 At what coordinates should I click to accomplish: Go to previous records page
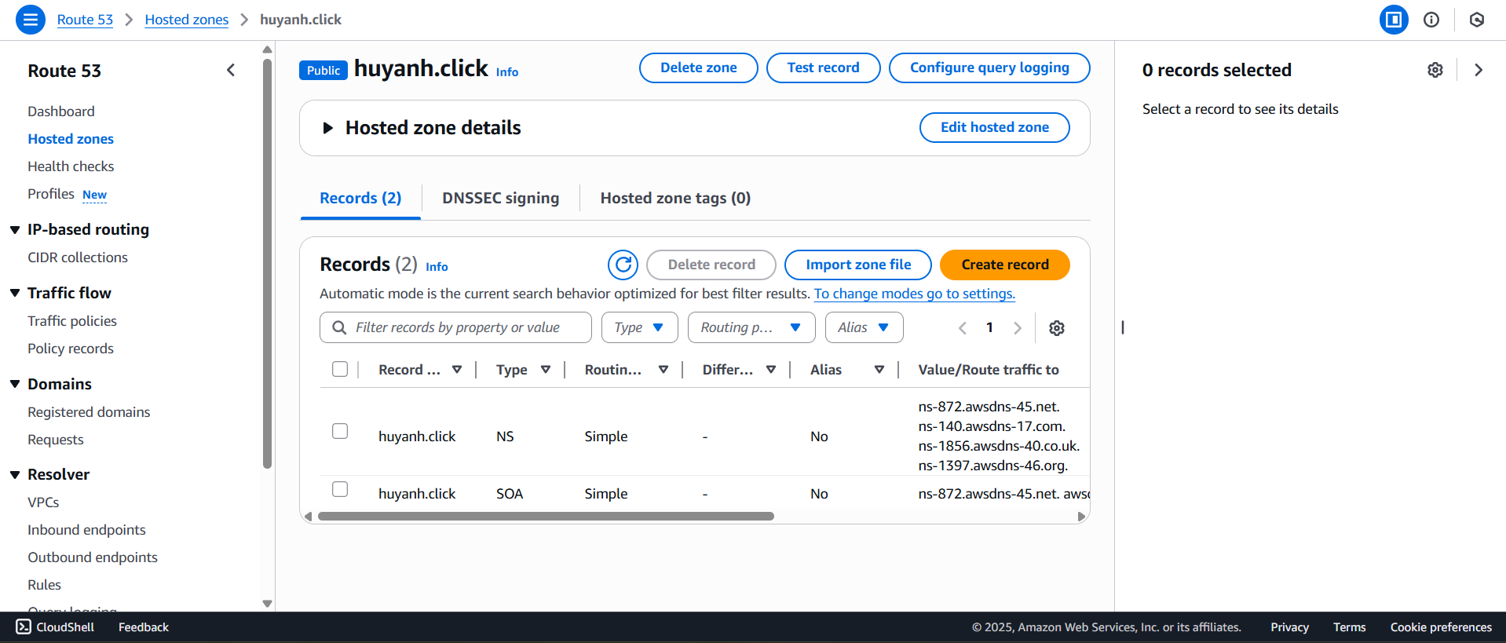(x=963, y=328)
